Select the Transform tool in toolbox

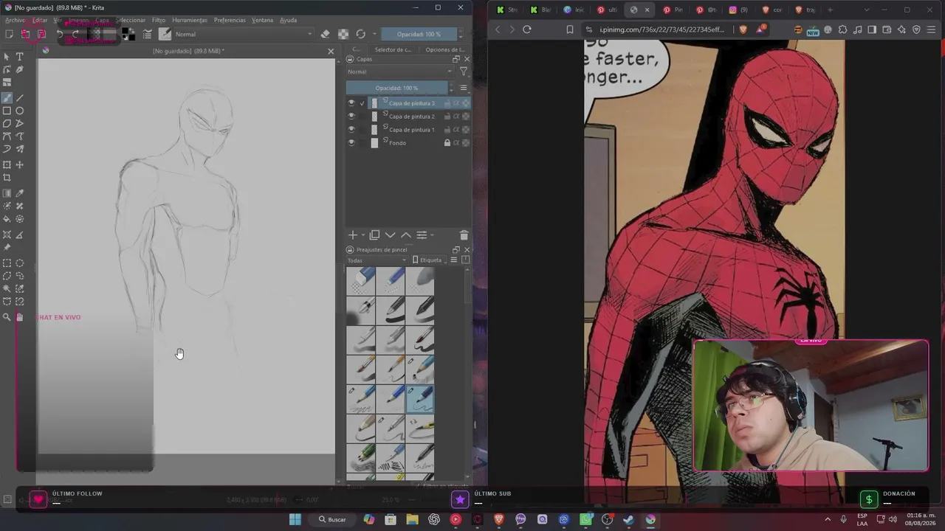[7, 164]
